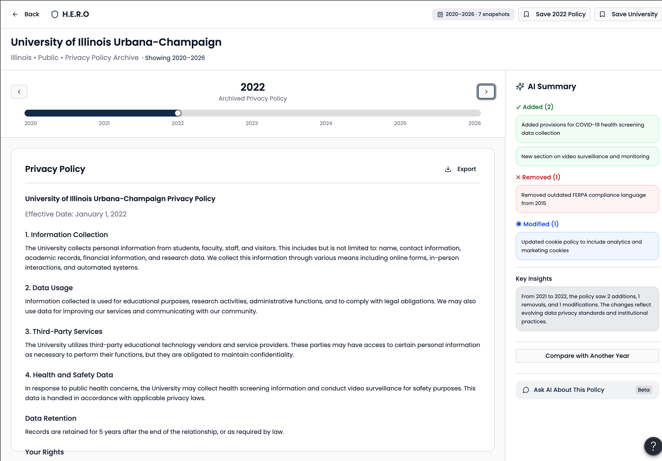Click the Privacy Policy Archive breadcrumb text
The height and width of the screenshot is (461, 662).
(x=102, y=58)
